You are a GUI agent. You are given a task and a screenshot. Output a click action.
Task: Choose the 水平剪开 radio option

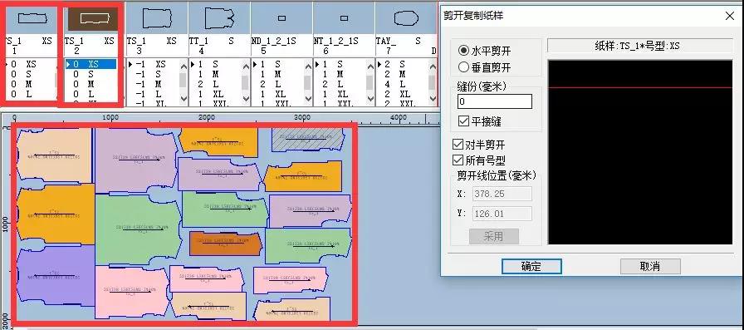[485, 51]
